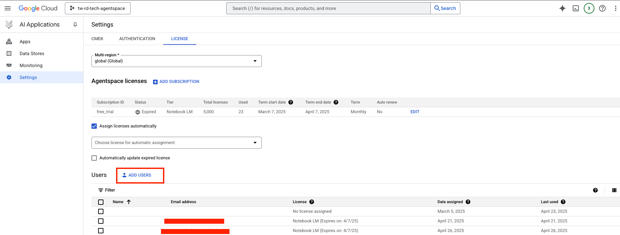Viewport: 620px width, 235px height.
Task: Expand the Multi-region dropdown
Action: (176, 61)
